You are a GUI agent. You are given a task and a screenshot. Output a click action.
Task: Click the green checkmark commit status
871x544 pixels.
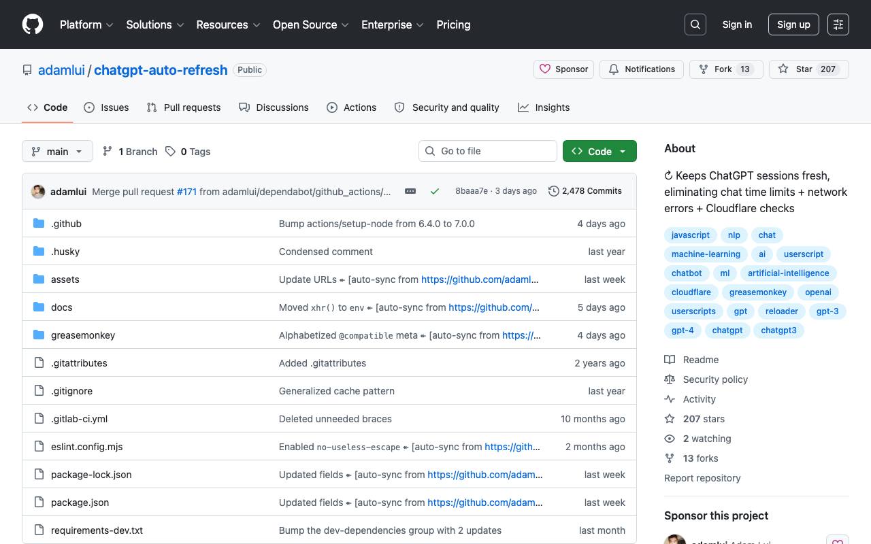[435, 191]
